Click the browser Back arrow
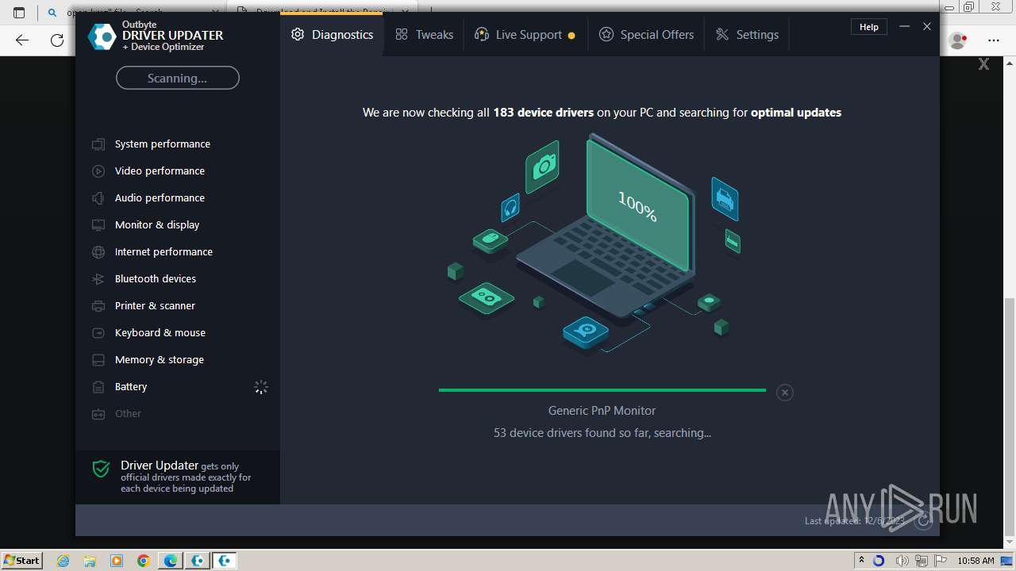 (x=22, y=40)
